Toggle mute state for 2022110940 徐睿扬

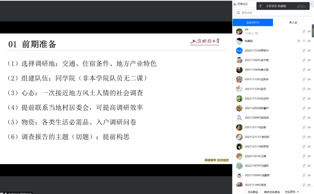click(x=304, y=175)
